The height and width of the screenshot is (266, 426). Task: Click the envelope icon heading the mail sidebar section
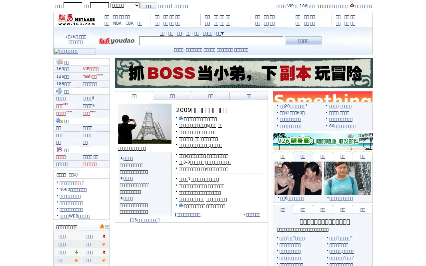[x=59, y=62]
